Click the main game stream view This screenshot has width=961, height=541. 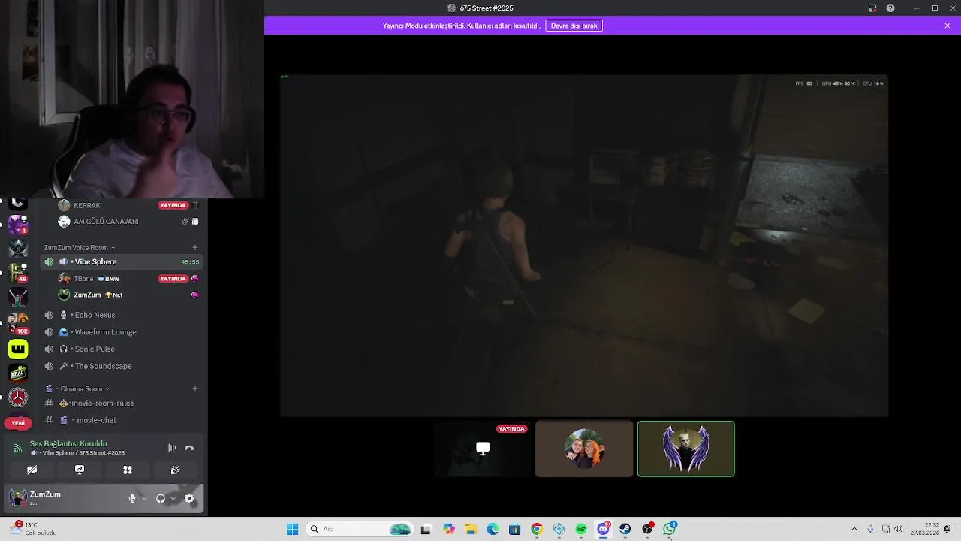[x=584, y=245]
